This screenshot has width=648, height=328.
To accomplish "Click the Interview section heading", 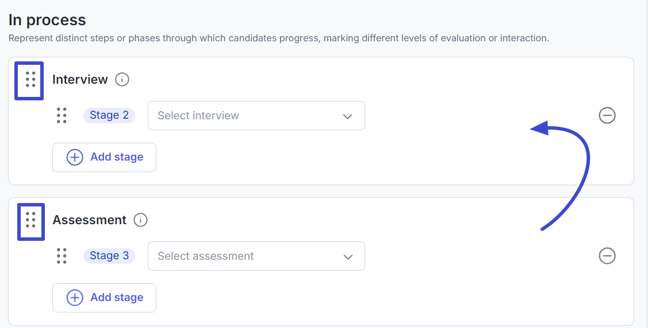I will 80,80.
